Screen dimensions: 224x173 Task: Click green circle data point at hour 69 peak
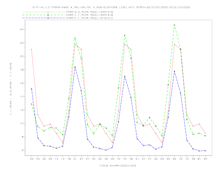pyautogui.click(x=175, y=25)
